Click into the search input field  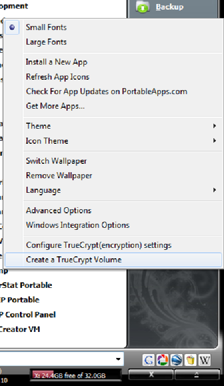56,359
